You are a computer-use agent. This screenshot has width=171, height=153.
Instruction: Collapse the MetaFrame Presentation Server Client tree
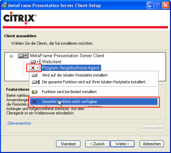[11, 56]
